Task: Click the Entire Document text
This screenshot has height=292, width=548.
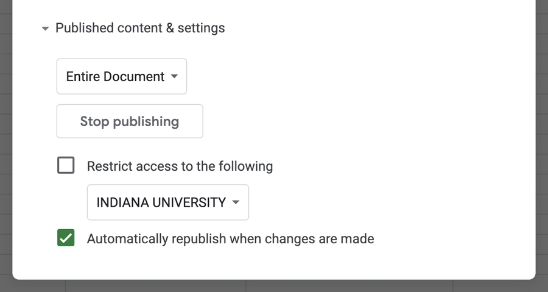Action: [x=115, y=77]
